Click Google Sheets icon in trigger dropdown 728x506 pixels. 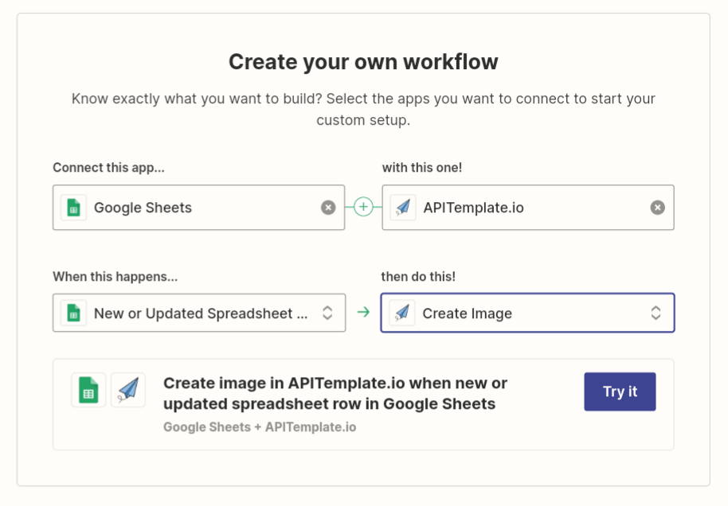click(x=74, y=313)
